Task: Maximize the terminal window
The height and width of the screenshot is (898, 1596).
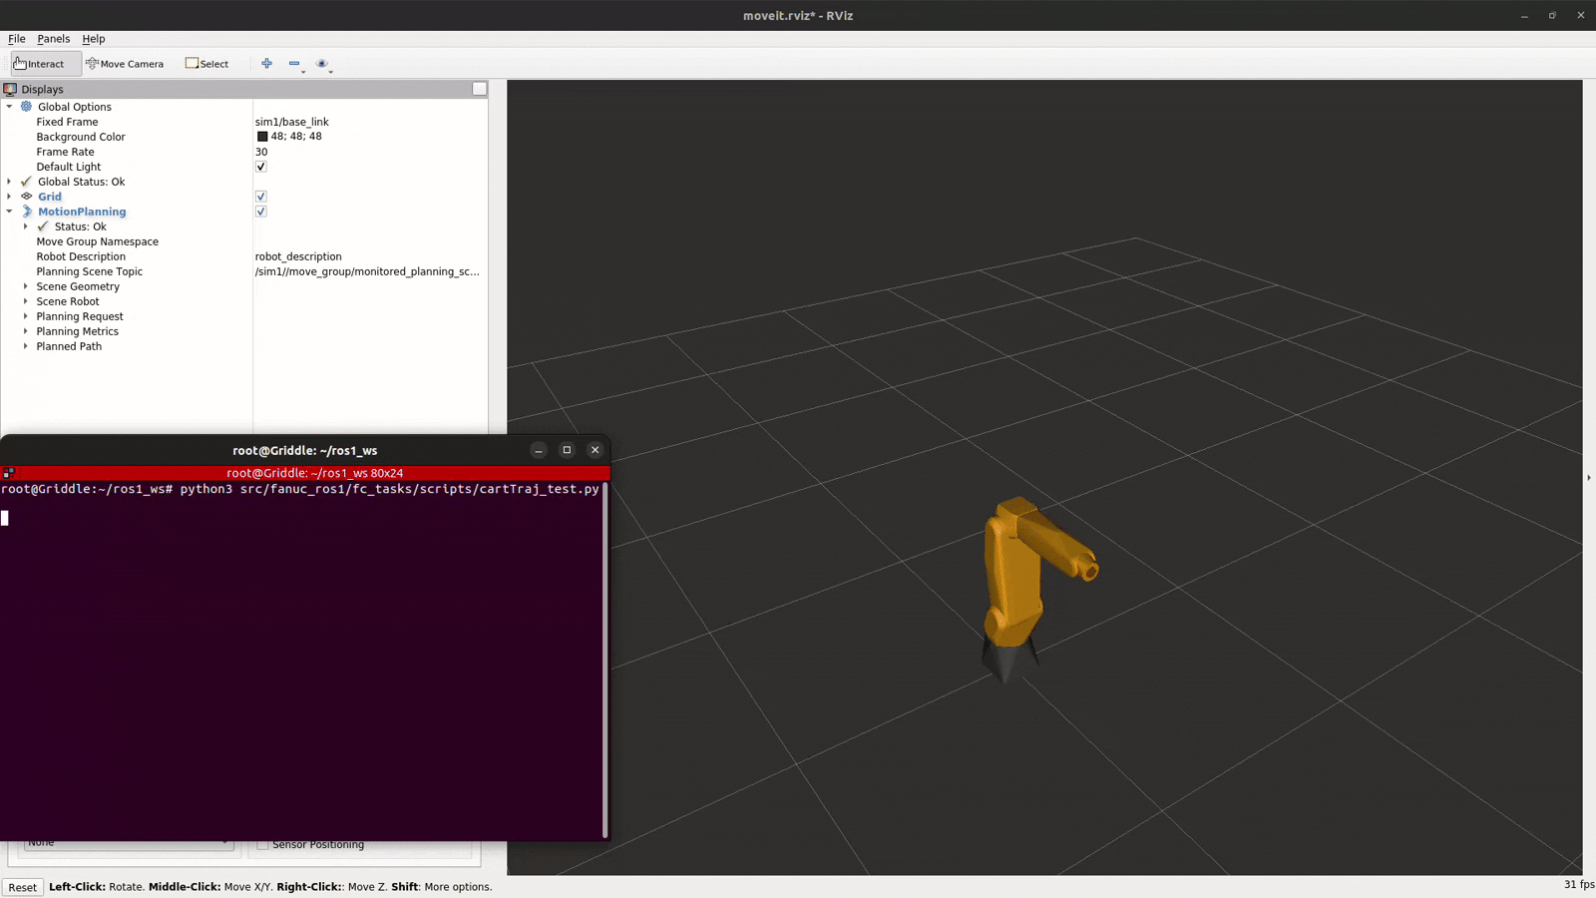Action: [567, 450]
